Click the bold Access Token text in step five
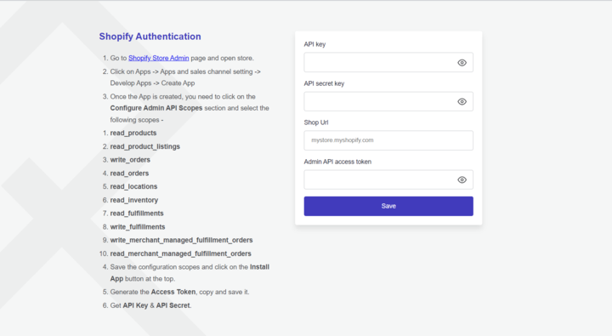 point(173,292)
